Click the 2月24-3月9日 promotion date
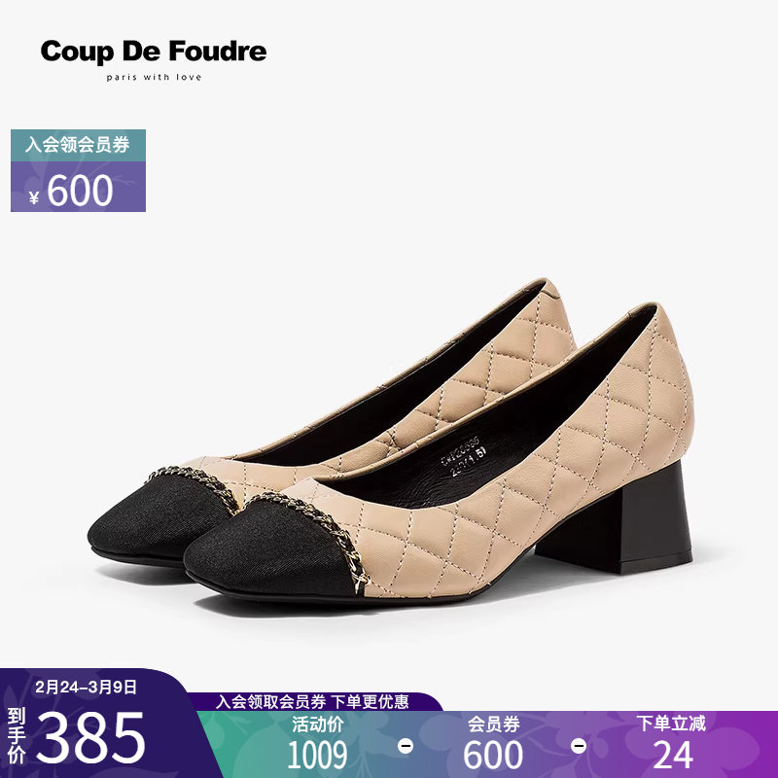The image size is (778, 778). (86, 687)
